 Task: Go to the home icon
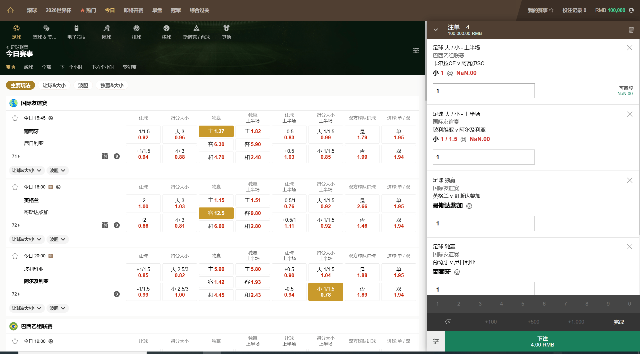tap(10, 10)
